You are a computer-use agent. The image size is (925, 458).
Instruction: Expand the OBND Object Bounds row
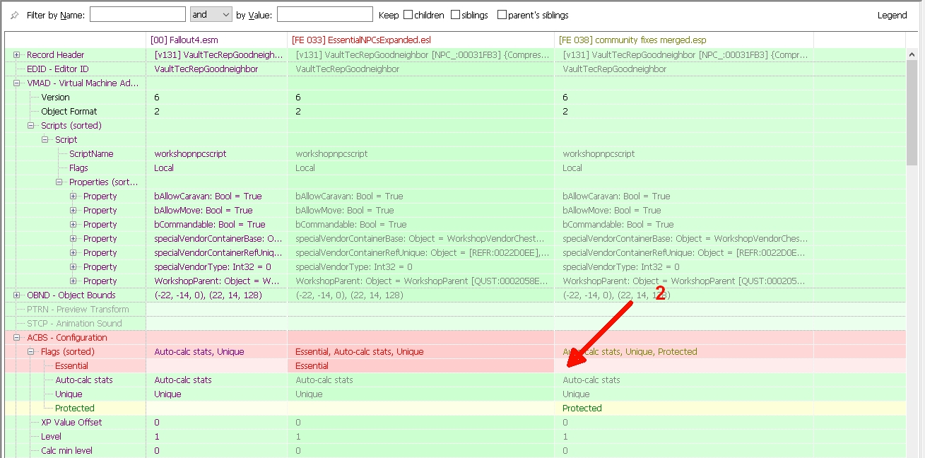(17, 295)
